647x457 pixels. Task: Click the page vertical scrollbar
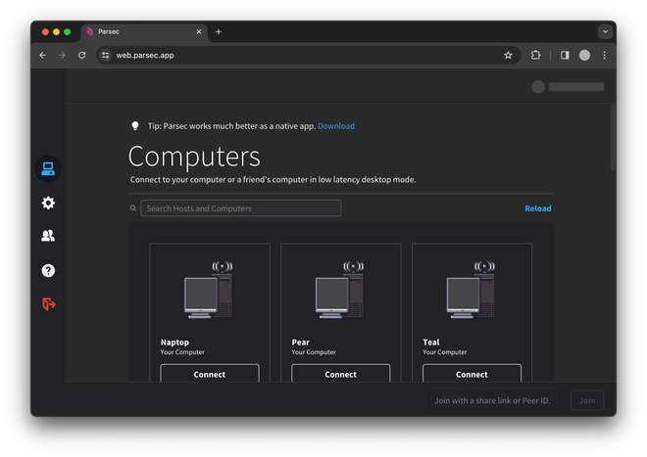613,137
